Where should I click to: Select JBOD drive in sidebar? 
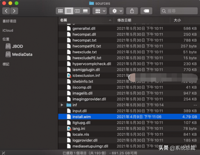point(14,46)
